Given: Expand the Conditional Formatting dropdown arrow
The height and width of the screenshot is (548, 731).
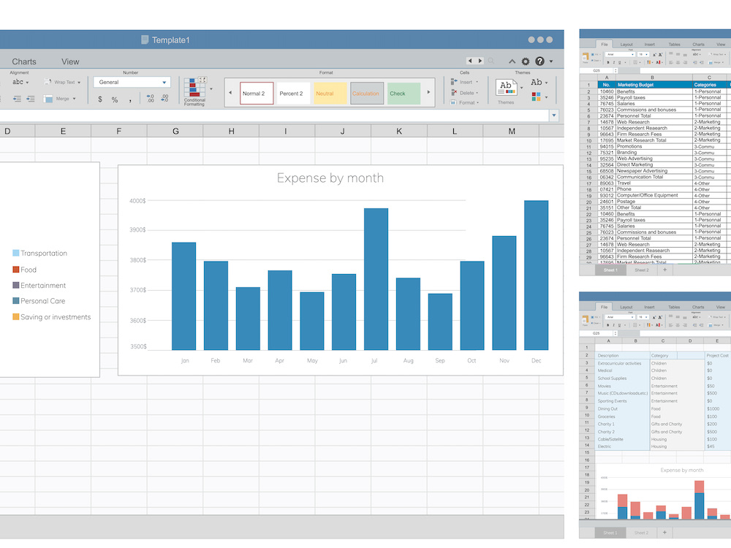Looking at the screenshot, I should point(211,88).
